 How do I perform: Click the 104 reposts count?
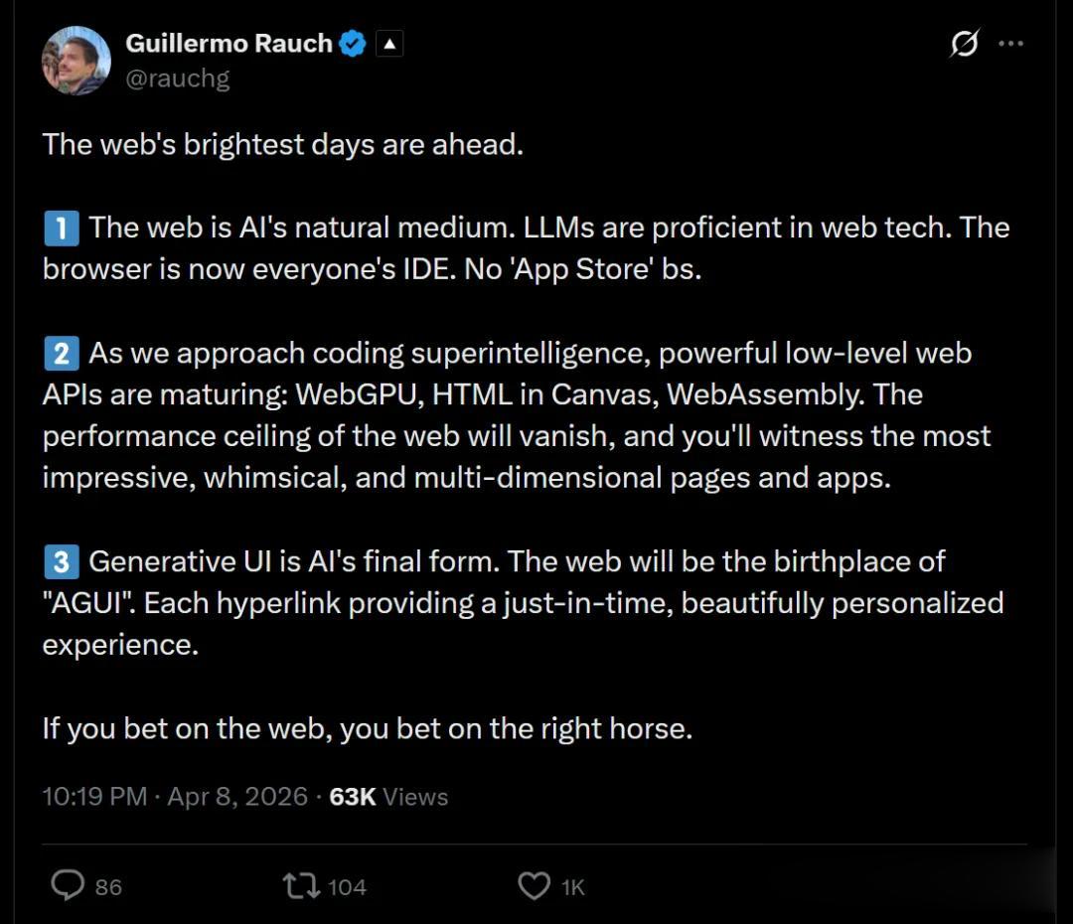347,887
